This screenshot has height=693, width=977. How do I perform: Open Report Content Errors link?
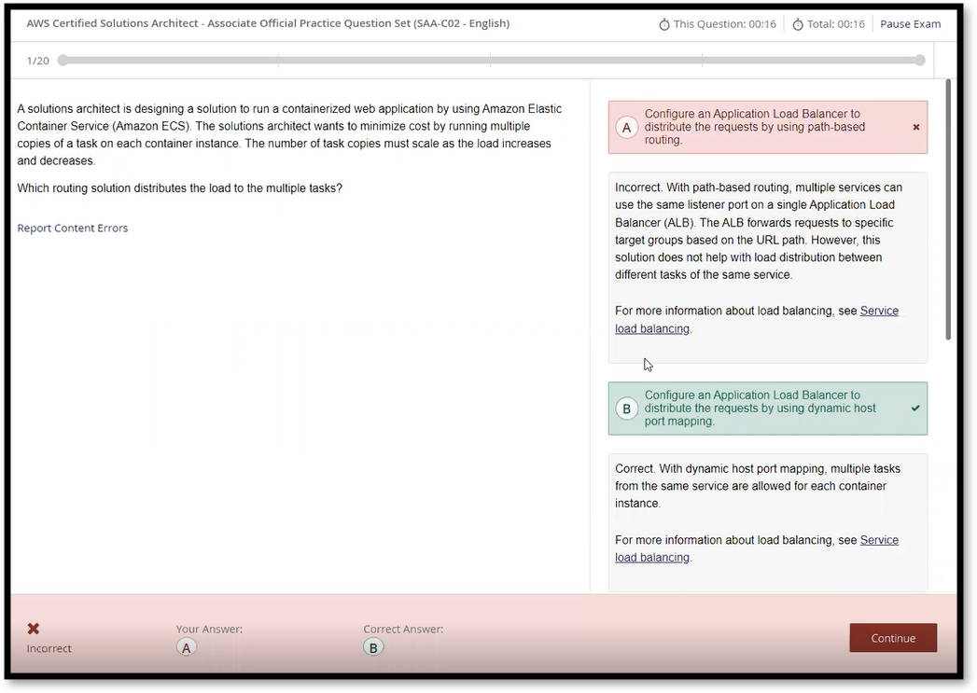pyautogui.click(x=72, y=228)
